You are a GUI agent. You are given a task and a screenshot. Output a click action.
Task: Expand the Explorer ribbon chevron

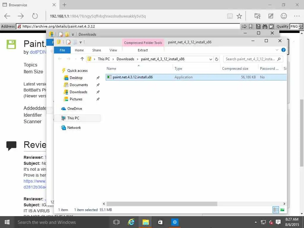point(277,50)
